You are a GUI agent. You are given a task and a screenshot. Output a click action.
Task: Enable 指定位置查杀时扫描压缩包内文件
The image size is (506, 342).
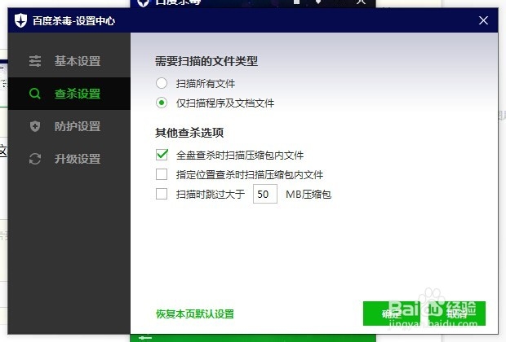click(162, 174)
